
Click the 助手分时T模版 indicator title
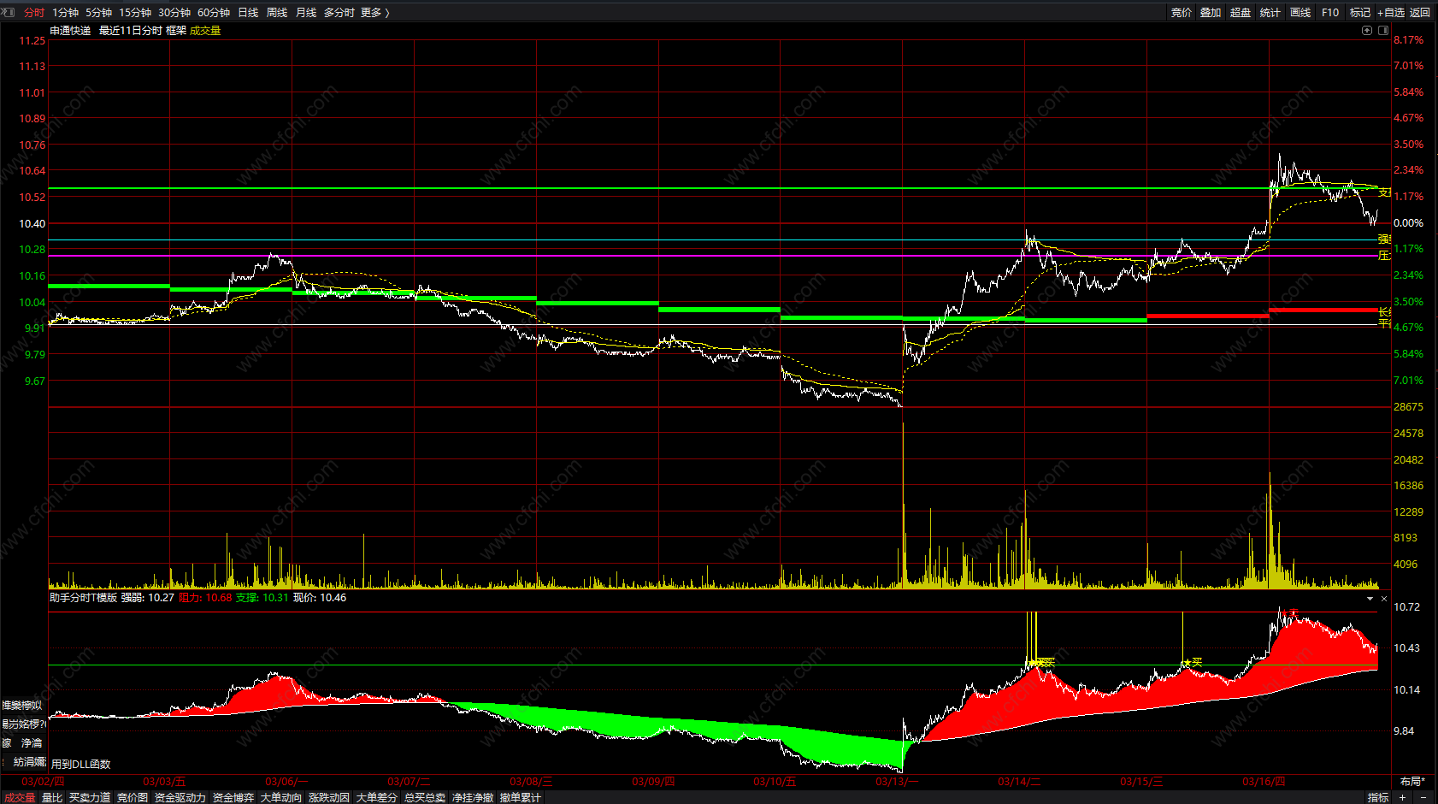click(83, 598)
